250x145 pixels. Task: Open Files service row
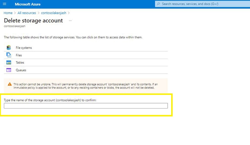[x=86, y=55]
